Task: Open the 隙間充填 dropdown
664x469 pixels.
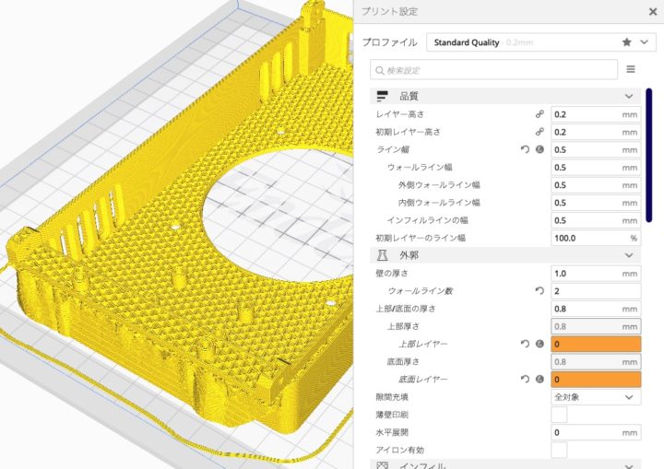Action: pos(595,396)
